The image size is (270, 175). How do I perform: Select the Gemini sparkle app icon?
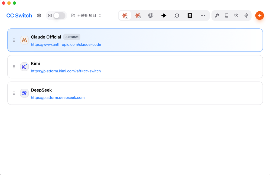(x=164, y=15)
